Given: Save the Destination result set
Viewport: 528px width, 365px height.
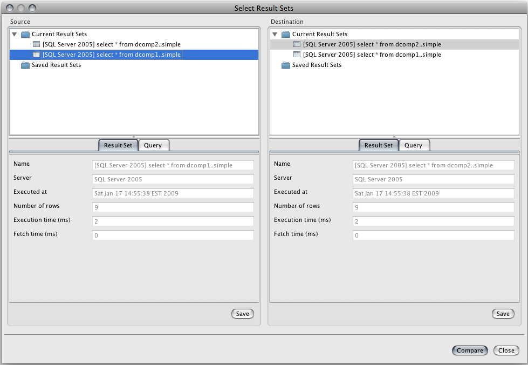Looking at the screenshot, I should [503, 314].
